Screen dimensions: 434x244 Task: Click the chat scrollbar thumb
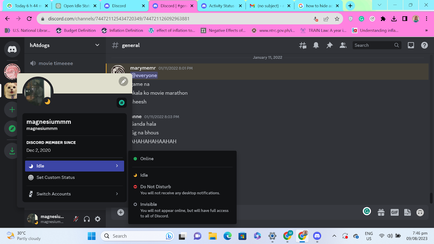click(x=431, y=198)
